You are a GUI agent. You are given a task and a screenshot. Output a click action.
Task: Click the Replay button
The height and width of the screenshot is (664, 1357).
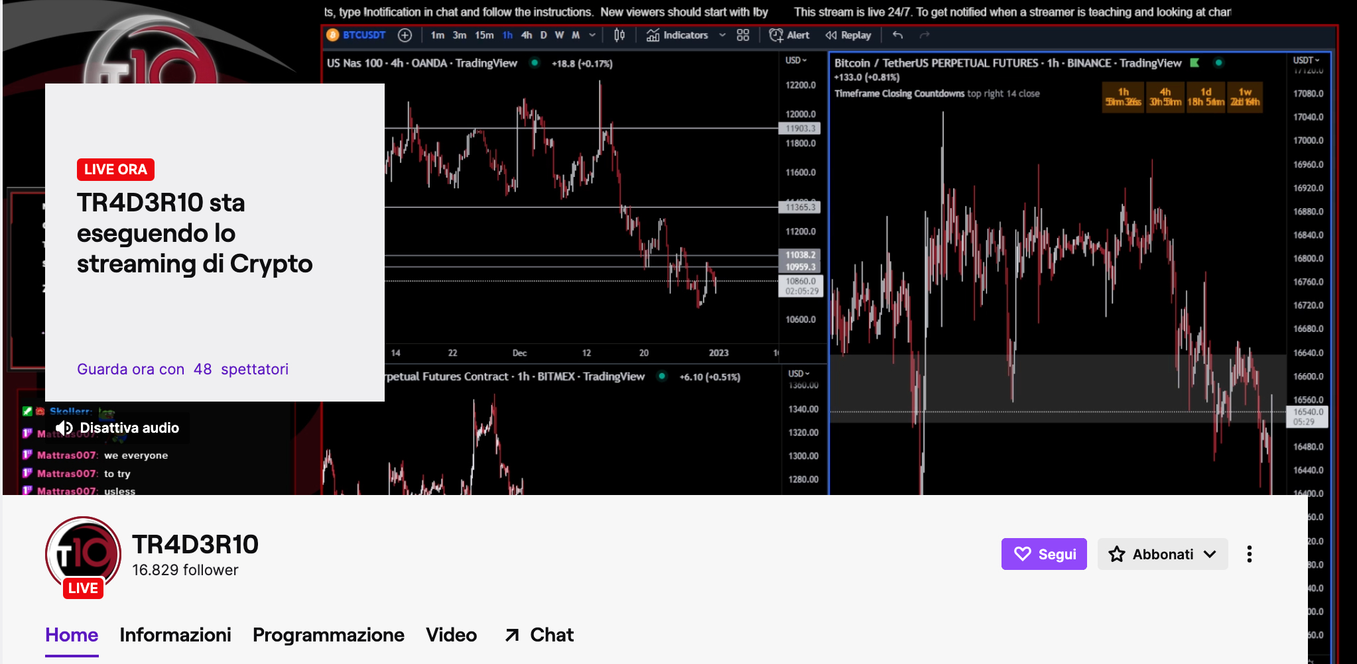tap(848, 35)
